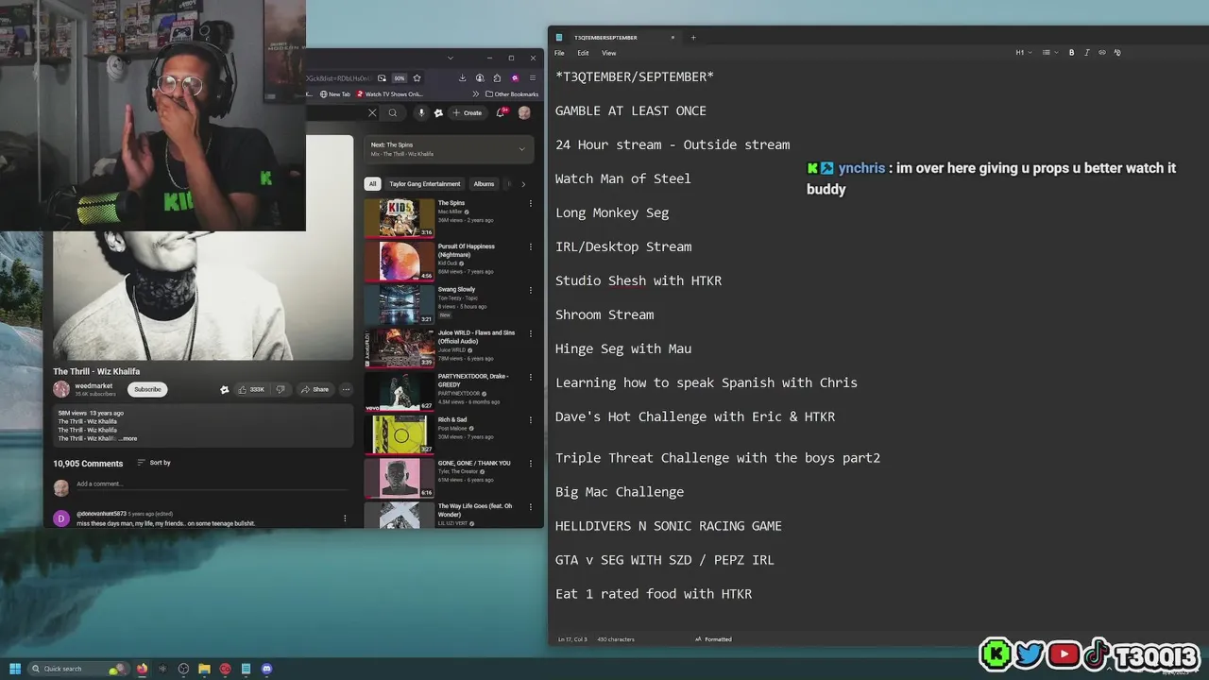Insert link using Notepad toolbar

tap(1101, 53)
